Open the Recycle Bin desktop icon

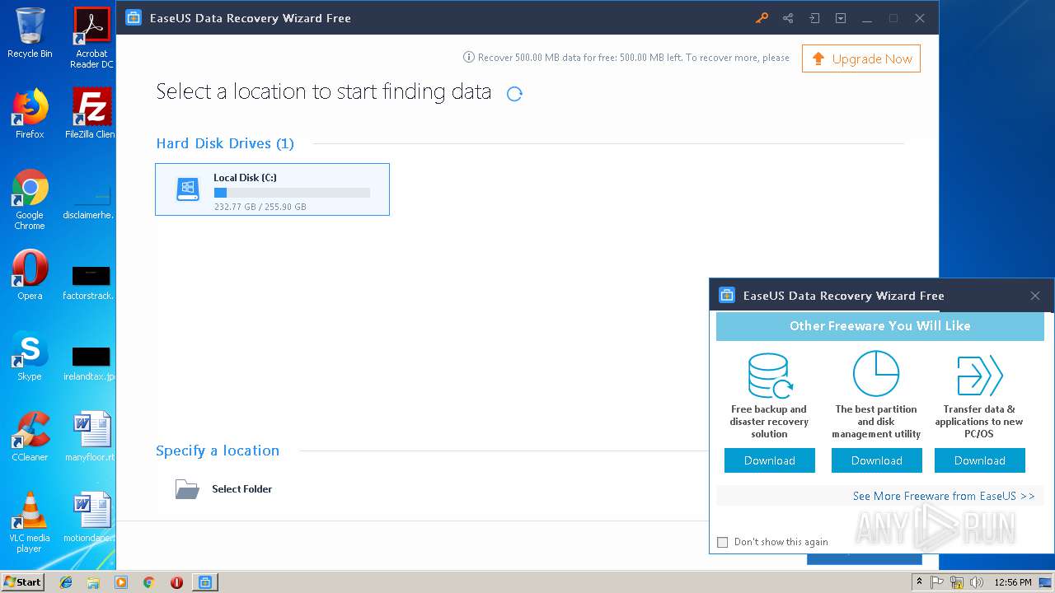pos(30,34)
